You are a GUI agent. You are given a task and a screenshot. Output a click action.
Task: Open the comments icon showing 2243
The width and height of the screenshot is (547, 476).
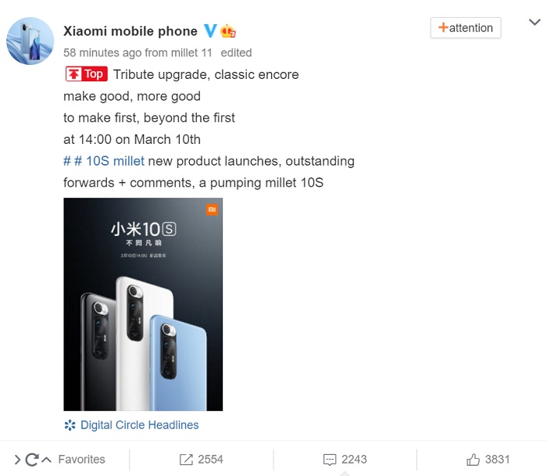330,460
